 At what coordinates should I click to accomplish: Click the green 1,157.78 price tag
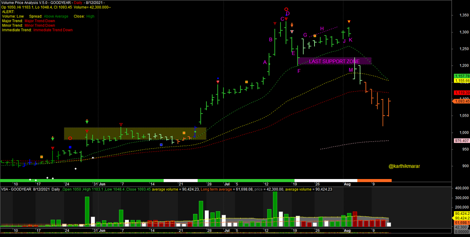461,76
